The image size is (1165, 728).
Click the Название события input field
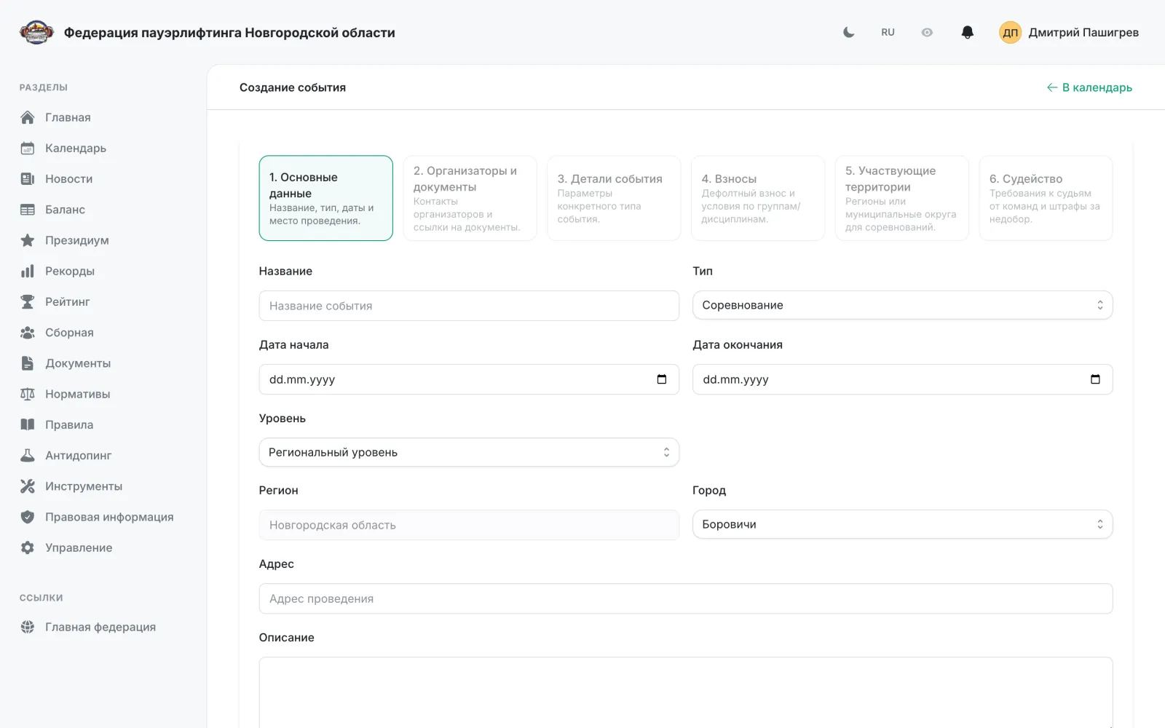coord(469,306)
